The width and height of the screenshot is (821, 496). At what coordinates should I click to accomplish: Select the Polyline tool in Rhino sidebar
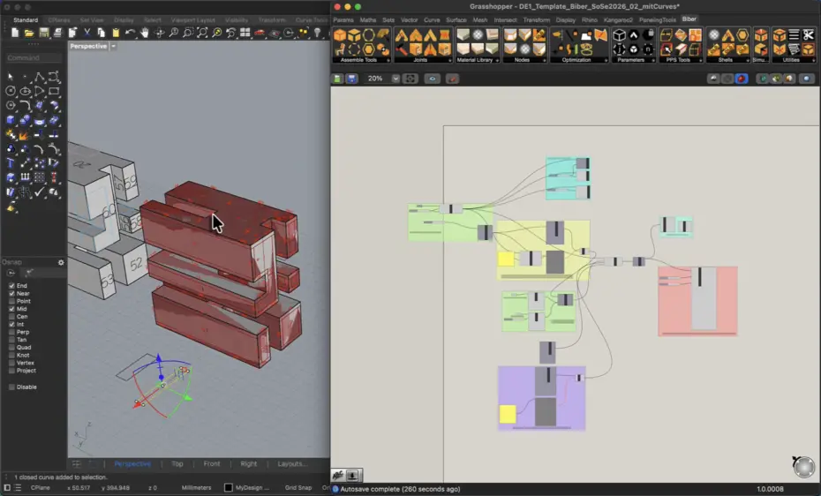point(39,77)
